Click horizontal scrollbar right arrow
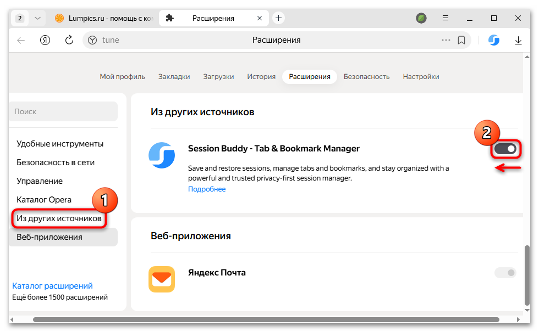 tap(518, 319)
